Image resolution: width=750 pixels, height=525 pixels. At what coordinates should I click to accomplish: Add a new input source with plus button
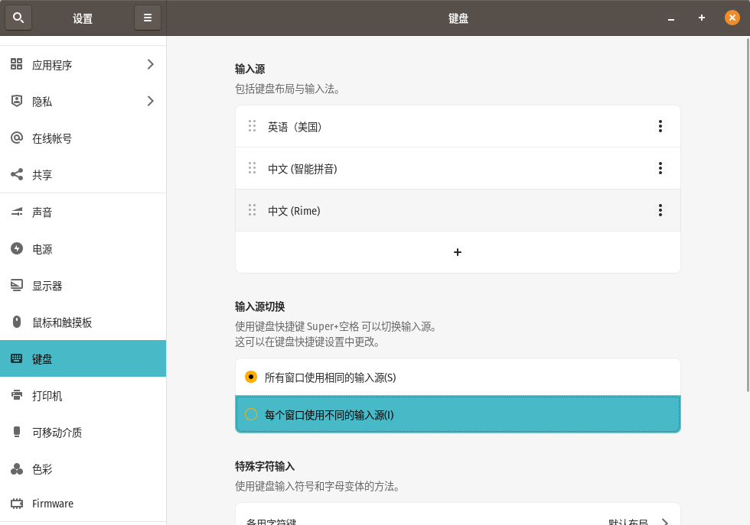pos(458,252)
